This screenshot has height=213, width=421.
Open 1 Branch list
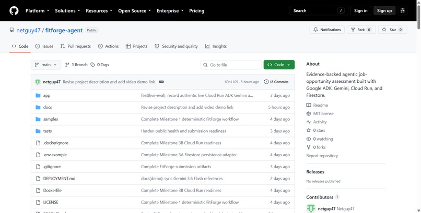pyautogui.click(x=76, y=65)
